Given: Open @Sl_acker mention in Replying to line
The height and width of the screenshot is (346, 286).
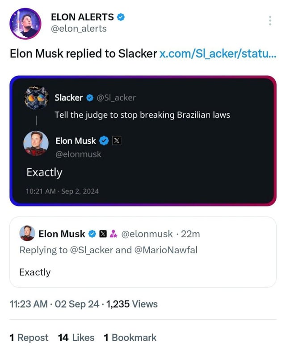Looking at the screenshot, I should point(92,250).
